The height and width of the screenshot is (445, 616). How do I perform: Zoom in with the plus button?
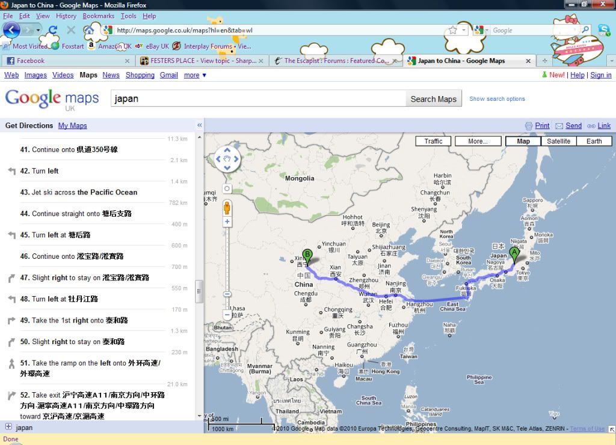click(x=227, y=222)
